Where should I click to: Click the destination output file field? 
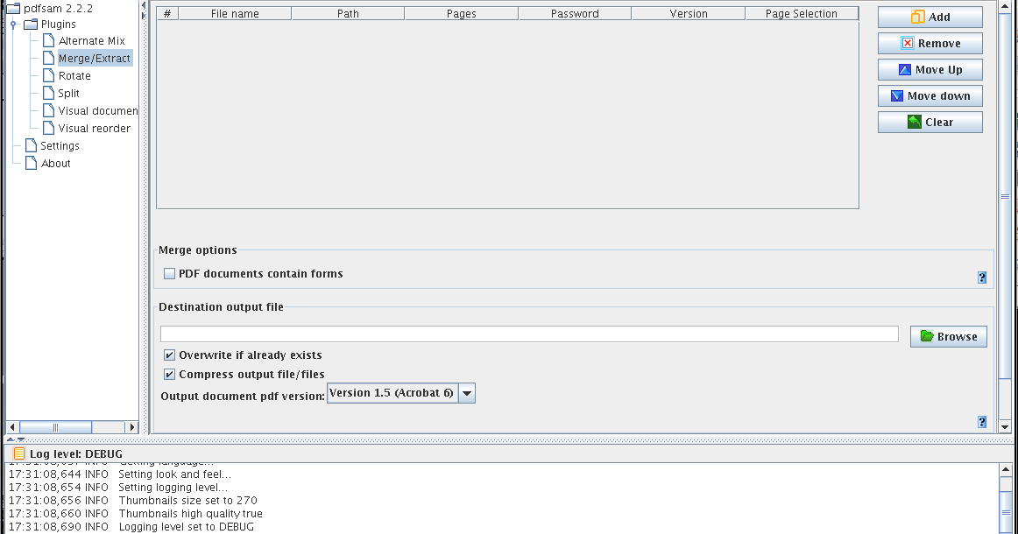529,334
